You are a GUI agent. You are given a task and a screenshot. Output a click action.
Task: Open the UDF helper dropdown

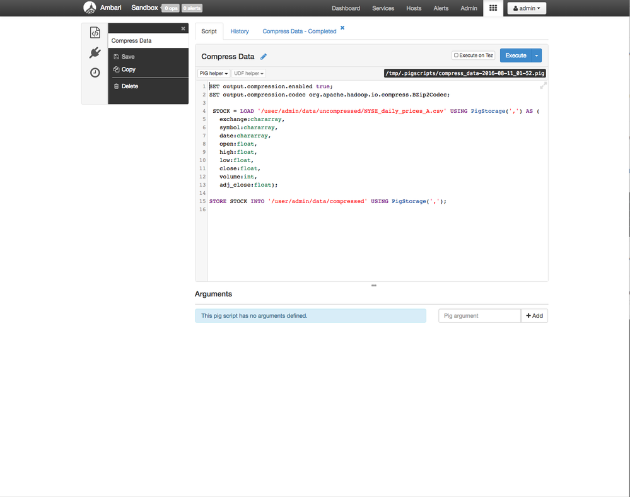[248, 73]
